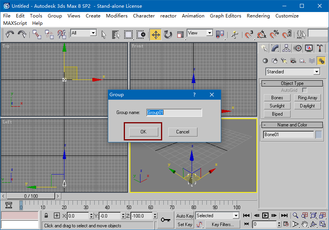Click Maximize Viewport Toggle icon
The image size is (329, 230).
(x=322, y=224)
